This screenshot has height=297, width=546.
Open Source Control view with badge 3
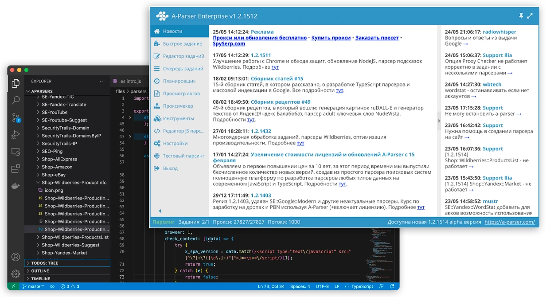point(16,117)
